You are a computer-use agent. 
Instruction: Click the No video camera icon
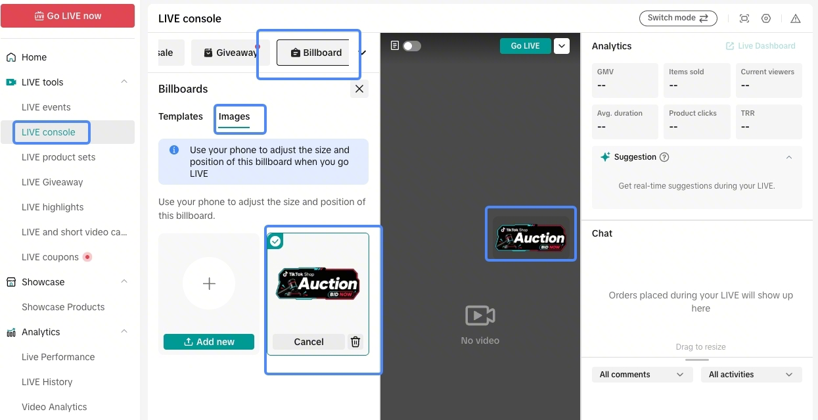tap(480, 315)
